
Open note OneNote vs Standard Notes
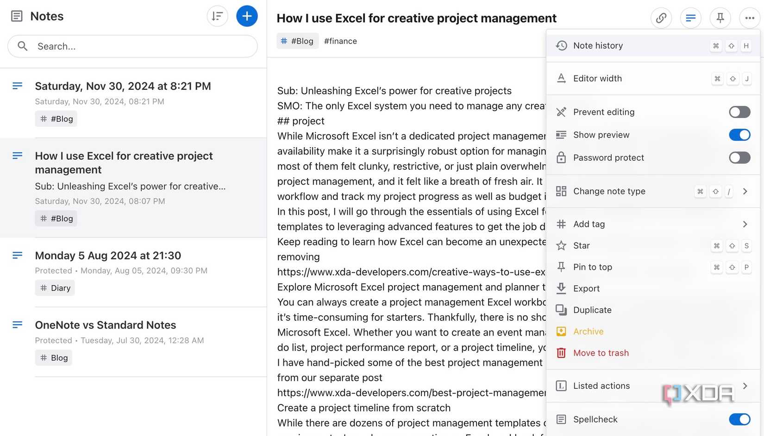(133, 342)
